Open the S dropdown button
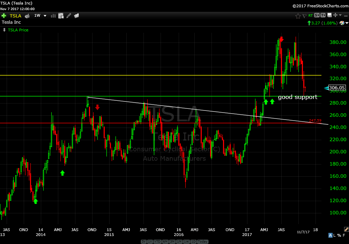 tap(317, 15)
